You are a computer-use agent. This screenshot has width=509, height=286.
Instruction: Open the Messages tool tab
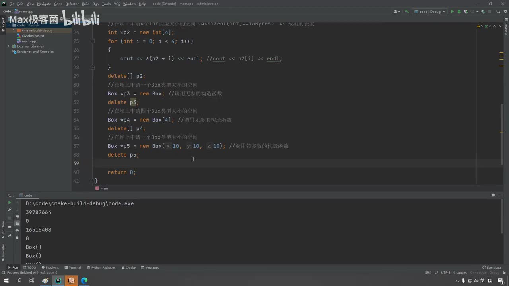pos(150,267)
